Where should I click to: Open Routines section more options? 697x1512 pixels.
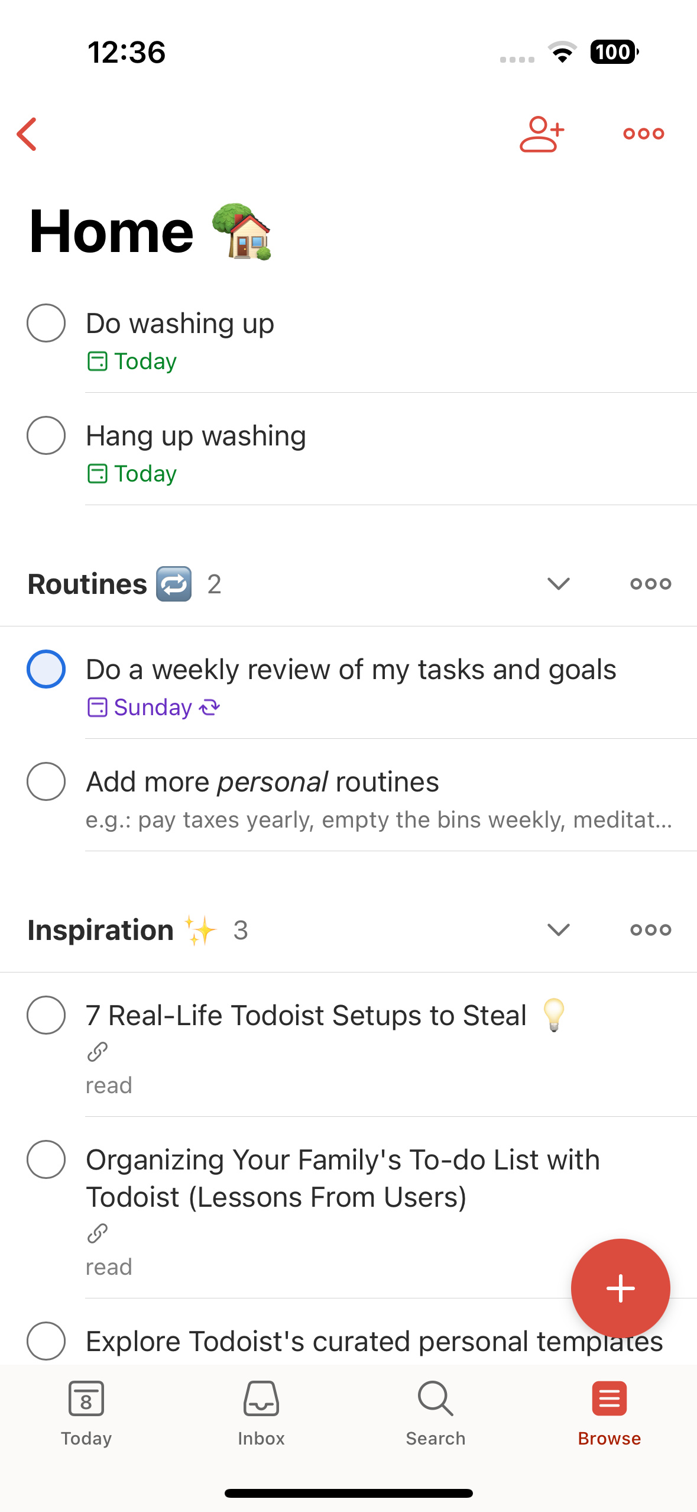pos(650,584)
